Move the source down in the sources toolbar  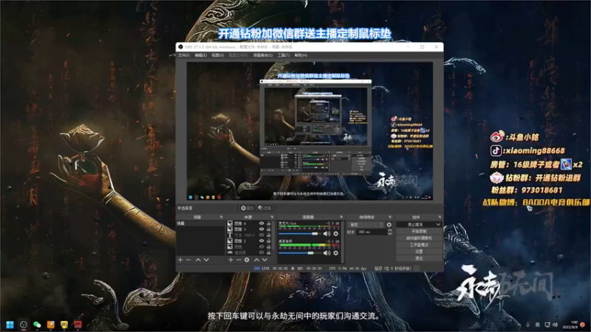(x=264, y=260)
